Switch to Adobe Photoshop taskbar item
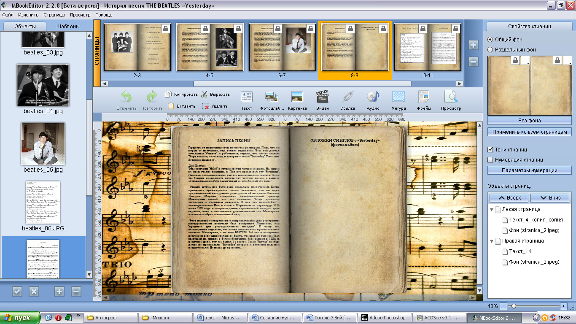The height and width of the screenshot is (324, 576). pos(384,318)
